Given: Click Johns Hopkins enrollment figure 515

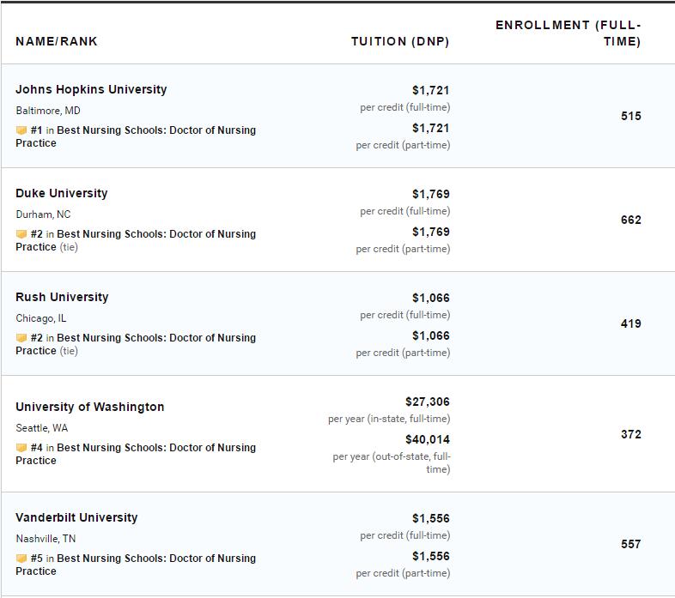Looking at the screenshot, I should coord(630,116).
